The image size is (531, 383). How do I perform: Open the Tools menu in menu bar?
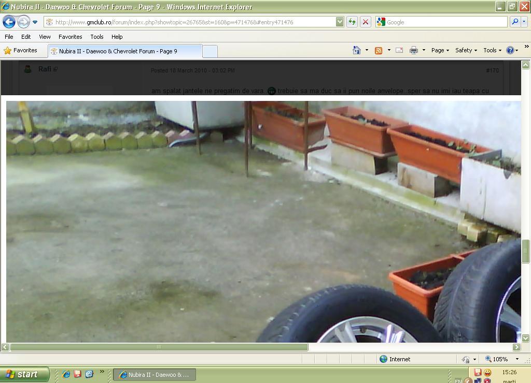[97, 37]
